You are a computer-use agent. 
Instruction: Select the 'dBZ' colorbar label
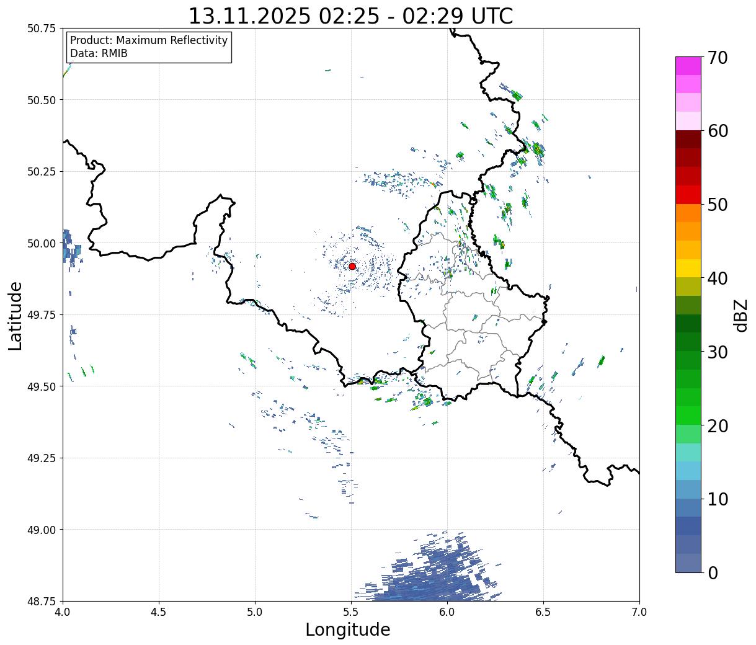[x=740, y=315]
